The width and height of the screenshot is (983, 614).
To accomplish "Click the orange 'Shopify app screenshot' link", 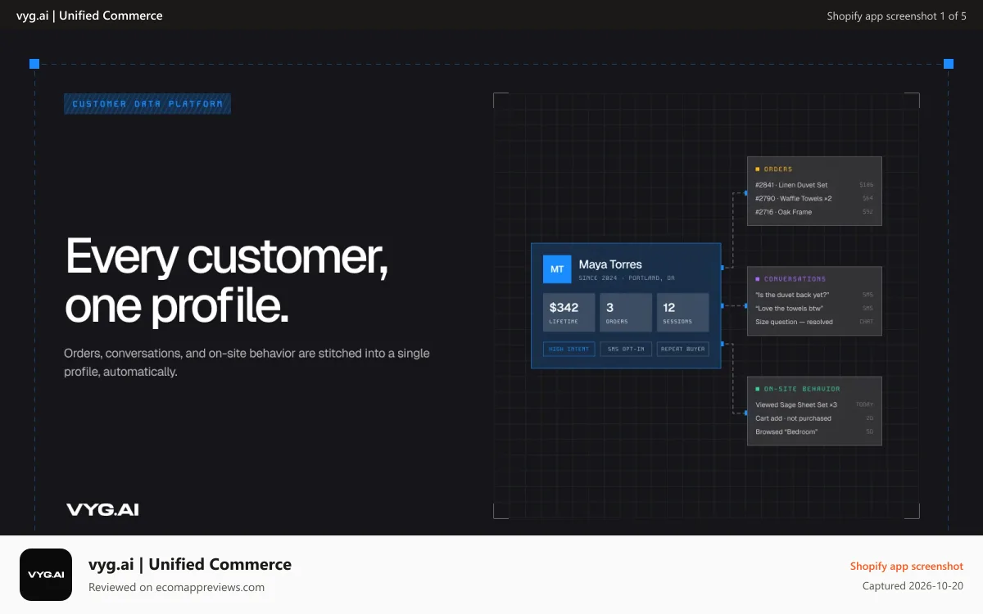I will 907,566.
